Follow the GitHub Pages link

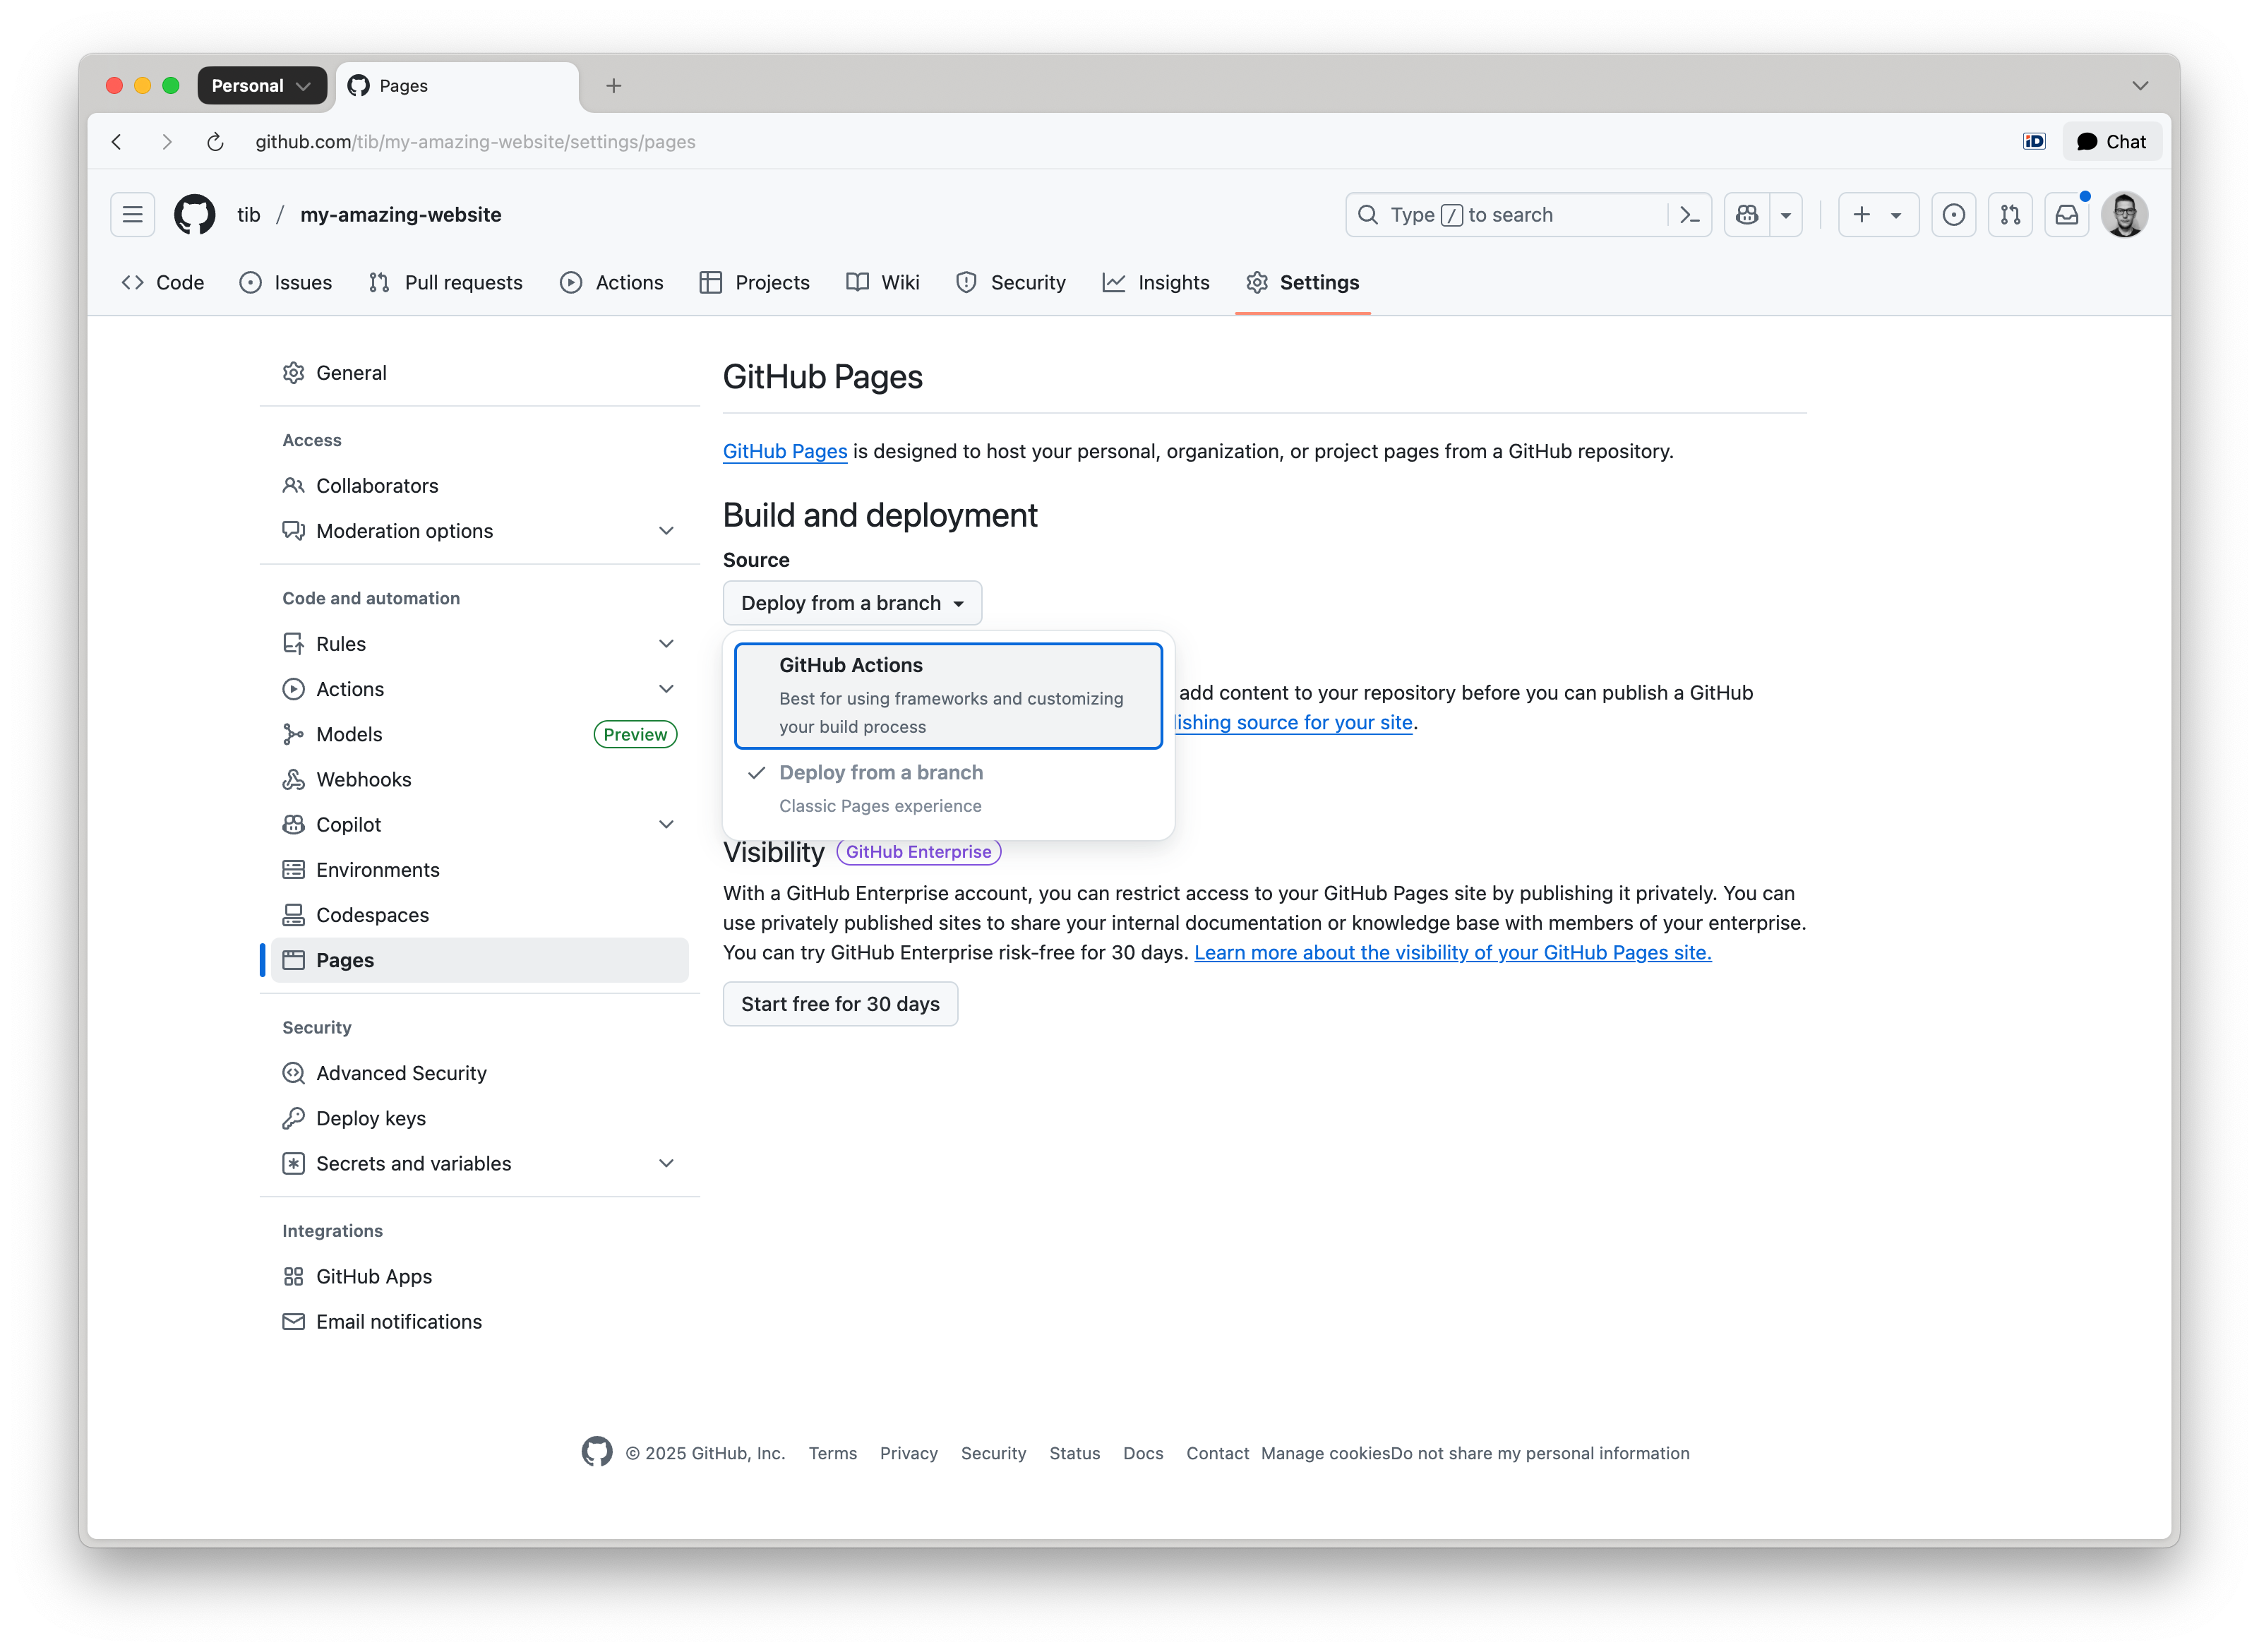pyautogui.click(x=785, y=452)
